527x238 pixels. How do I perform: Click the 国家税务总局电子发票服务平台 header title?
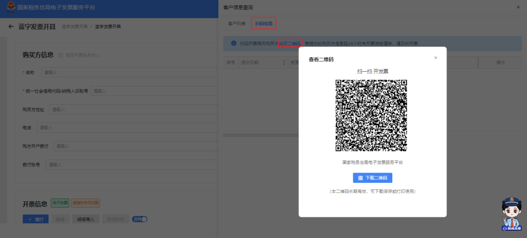56,7
